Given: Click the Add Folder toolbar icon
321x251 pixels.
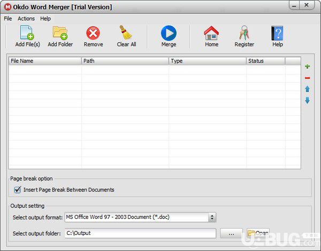Looking at the screenshot, I should pyautogui.click(x=60, y=33).
